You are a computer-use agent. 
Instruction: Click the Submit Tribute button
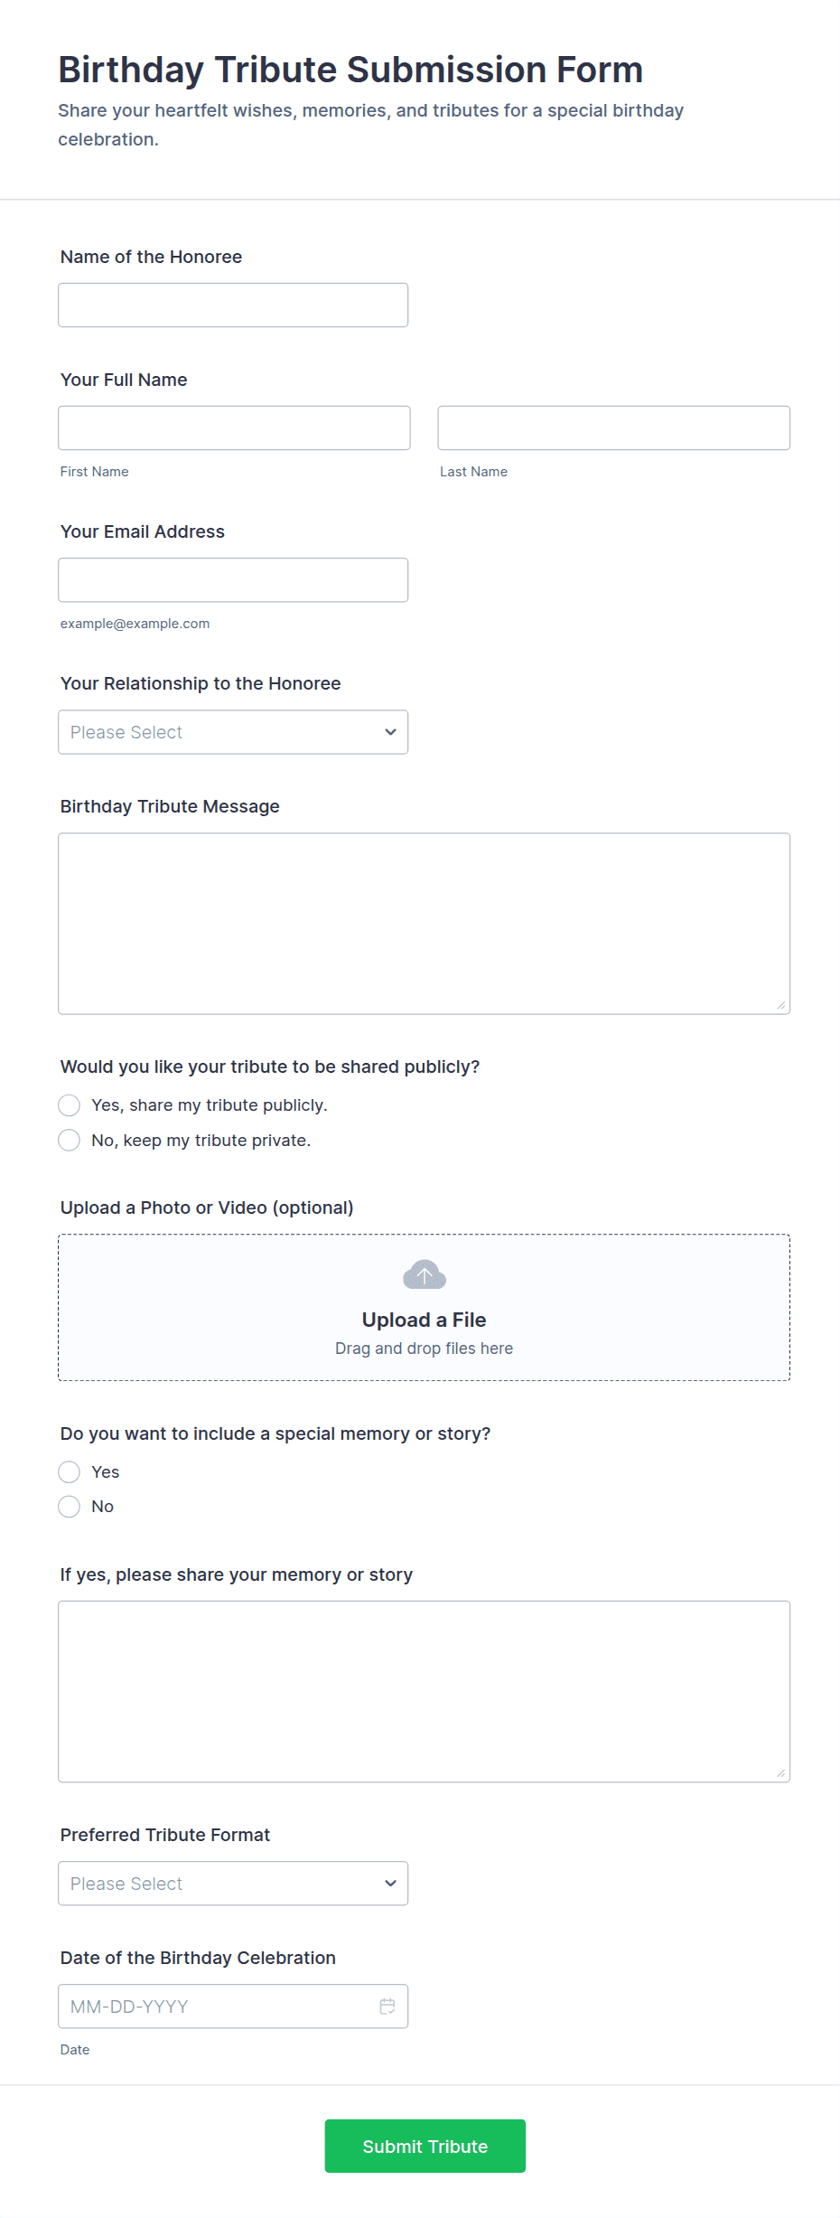(x=425, y=2146)
